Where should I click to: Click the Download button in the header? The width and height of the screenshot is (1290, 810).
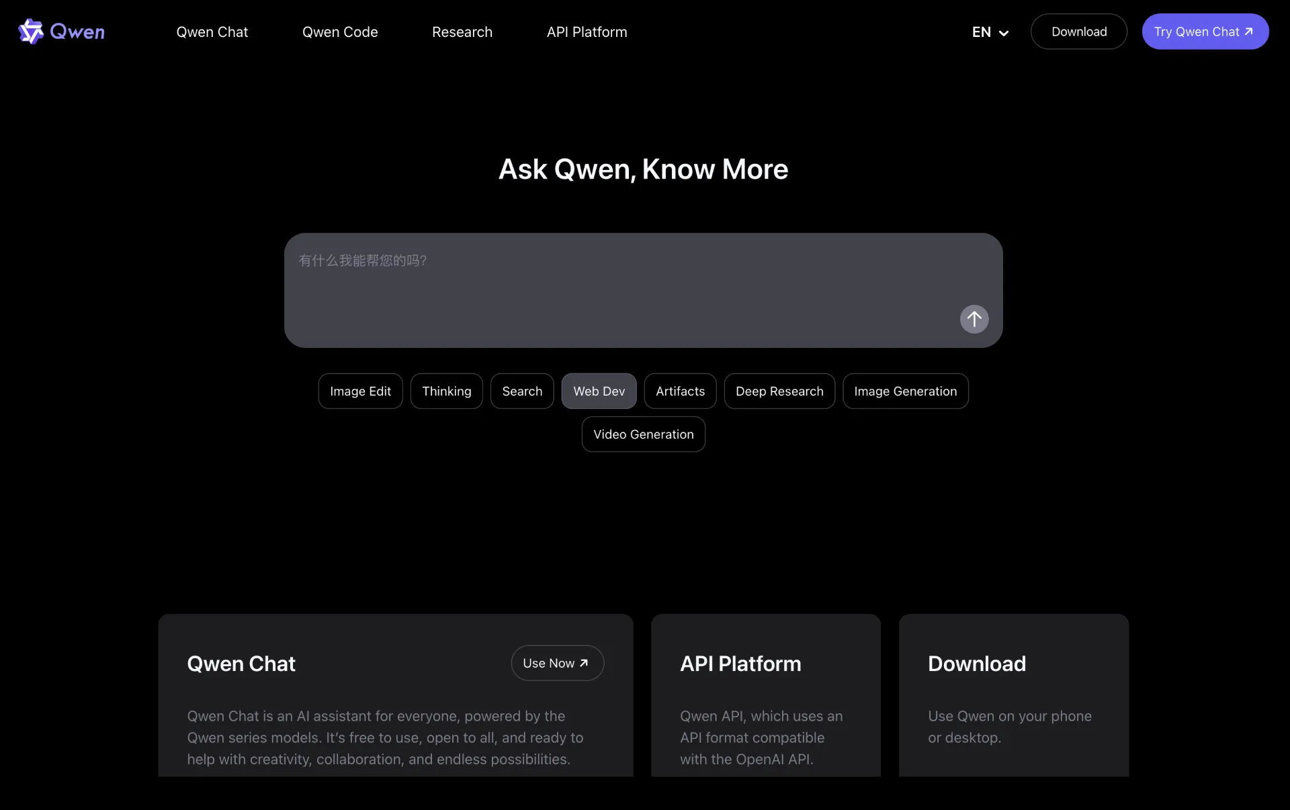click(x=1078, y=31)
